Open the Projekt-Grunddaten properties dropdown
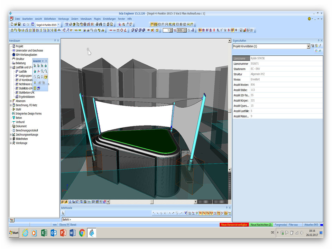Viewport: 332px width, 249px height. coord(308,46)
